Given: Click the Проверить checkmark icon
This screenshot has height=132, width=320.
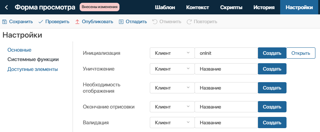Looking at the screenshot, I should [x=41, y=22].
